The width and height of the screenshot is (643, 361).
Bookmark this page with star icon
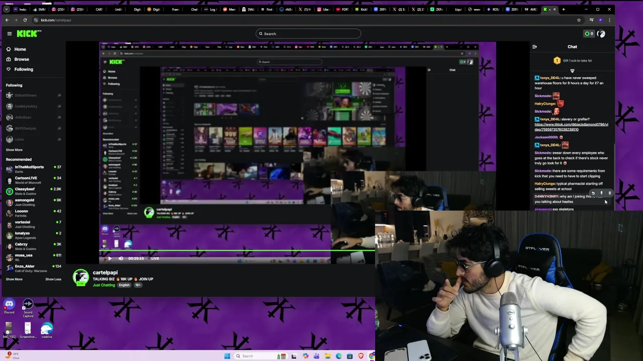tap(579, 20)
